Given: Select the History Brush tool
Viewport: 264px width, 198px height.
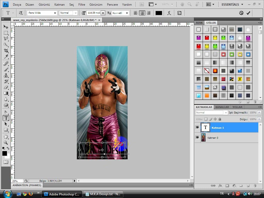Looking at the screenshot, I should pyautogui.click(x=6, y=81).
